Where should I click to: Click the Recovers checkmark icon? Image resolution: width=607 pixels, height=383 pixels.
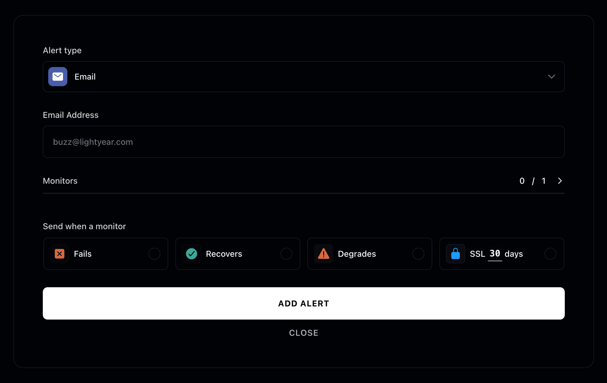pos(192,254)
